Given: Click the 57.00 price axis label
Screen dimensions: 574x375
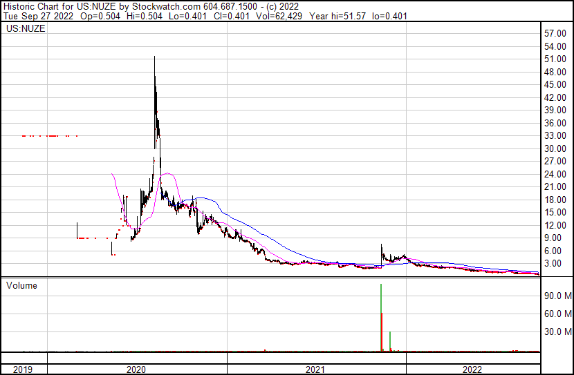Looking at the screenshot, I should pos(555,34).
